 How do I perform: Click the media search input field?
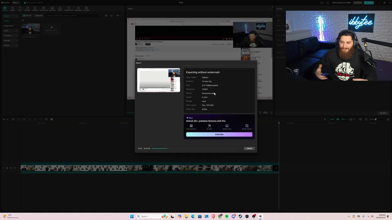[x=73, y=16]
